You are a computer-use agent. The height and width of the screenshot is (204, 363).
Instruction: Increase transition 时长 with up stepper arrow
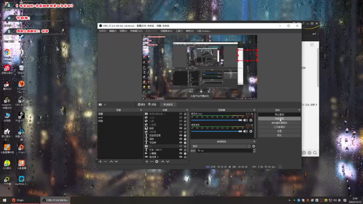click(254, 150)
